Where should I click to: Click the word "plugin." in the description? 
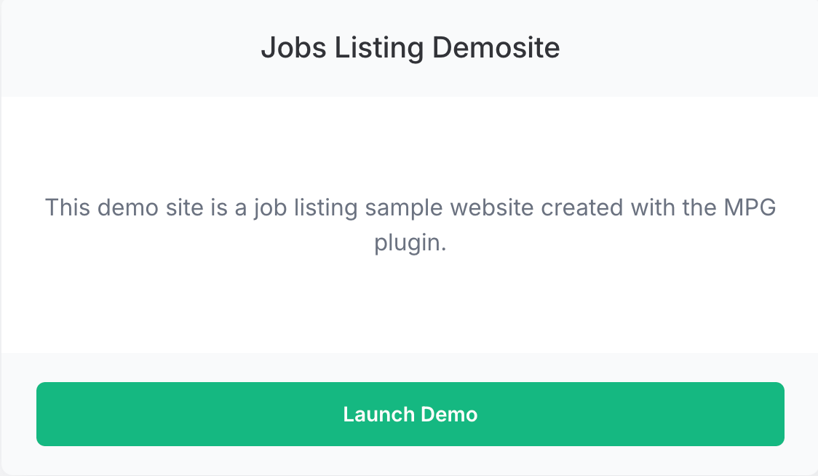pos(410,243)
